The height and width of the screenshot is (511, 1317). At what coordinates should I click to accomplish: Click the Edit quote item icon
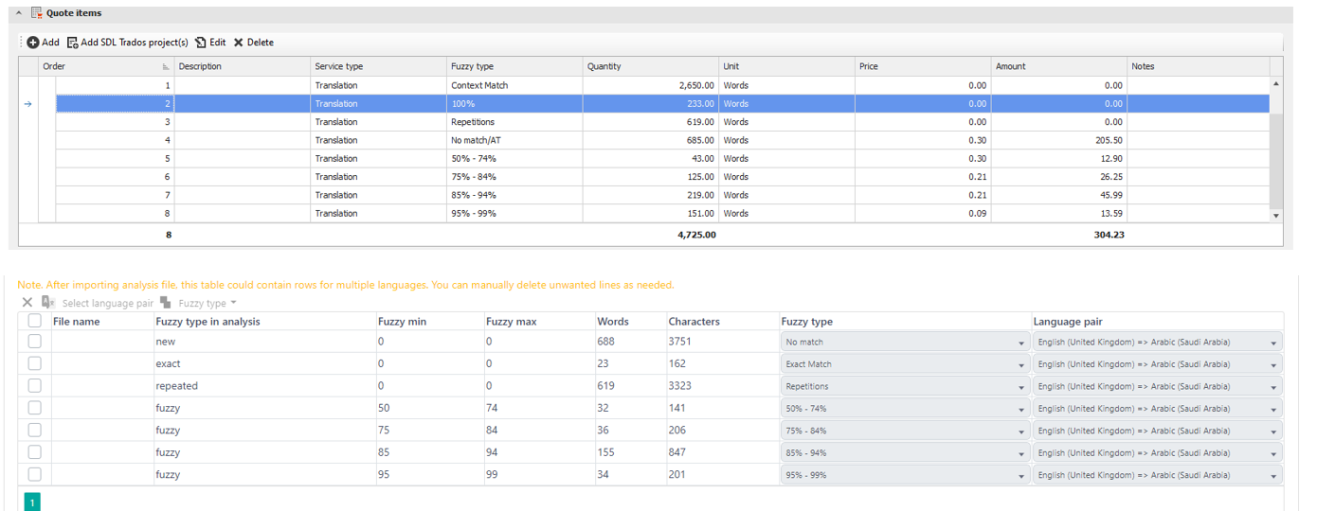tap(201, 43)
